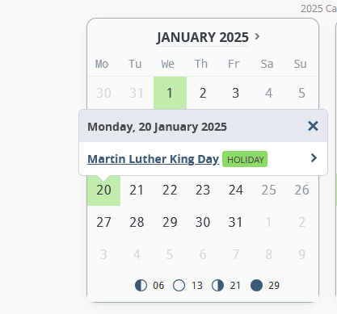
Task: Open the Martin Luther King Day link
Action: click(153, 159)
